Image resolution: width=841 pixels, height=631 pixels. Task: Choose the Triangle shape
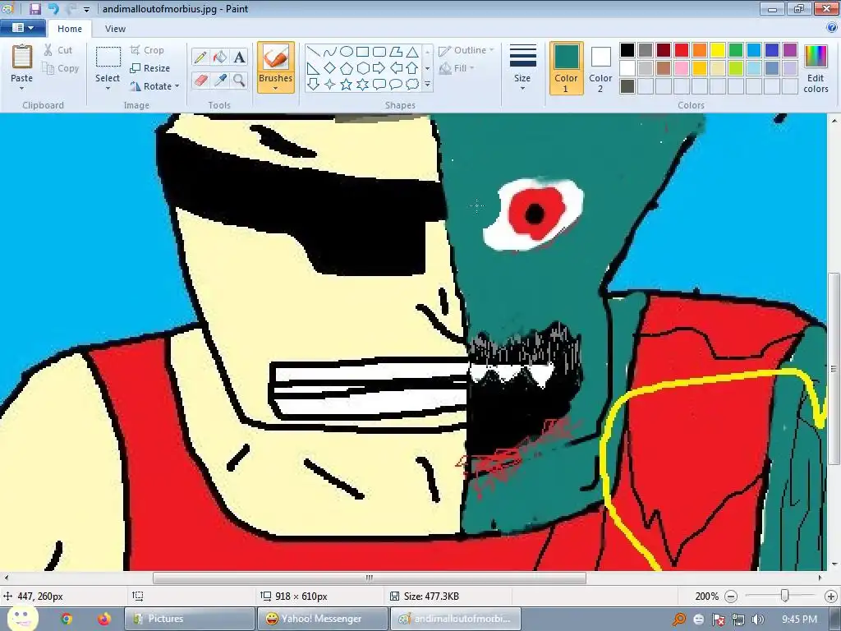412,52
